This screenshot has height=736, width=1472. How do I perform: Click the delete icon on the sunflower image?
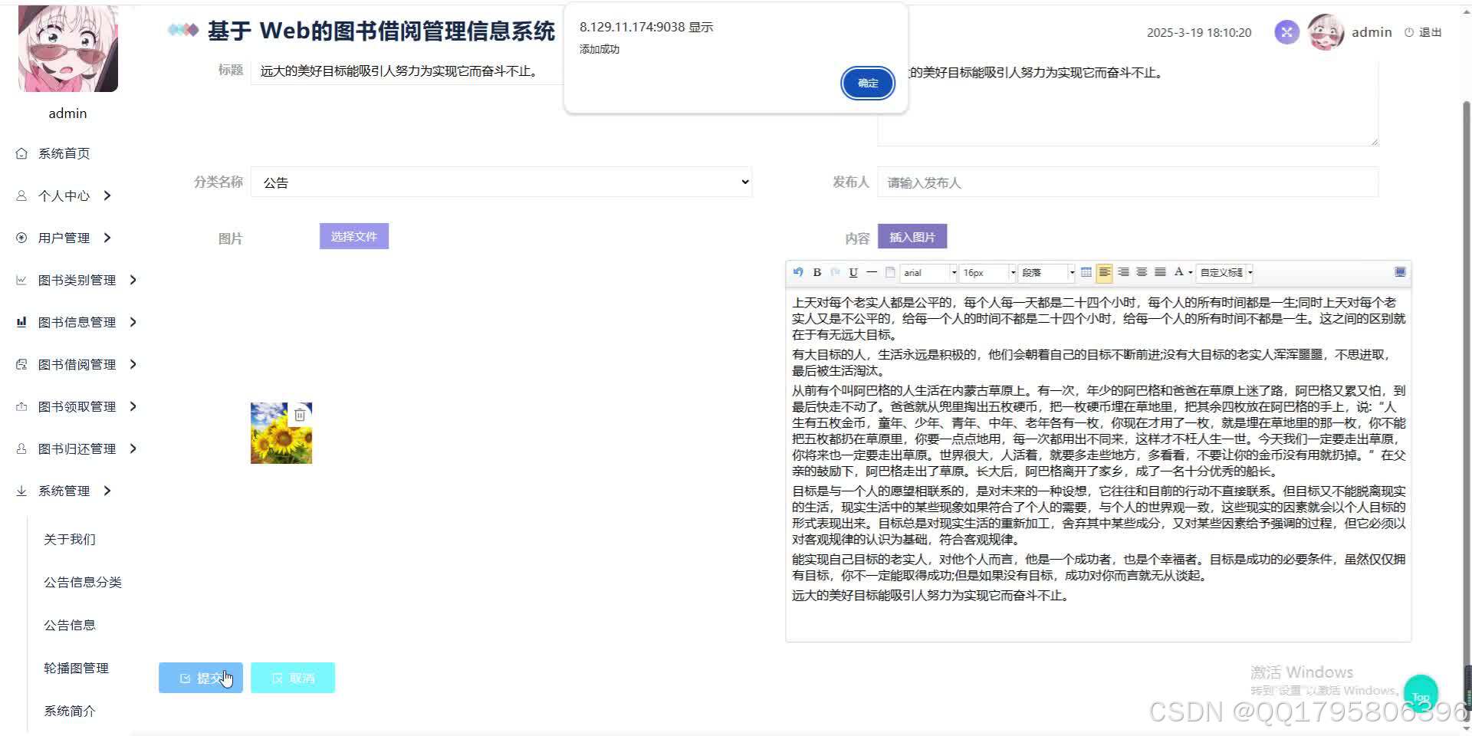tap(300, 413)
